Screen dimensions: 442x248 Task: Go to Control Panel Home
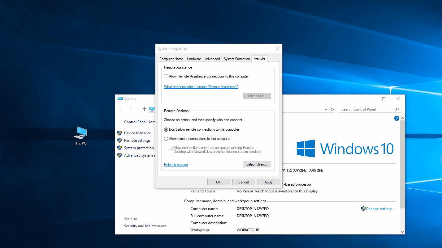tap(140, 122)
